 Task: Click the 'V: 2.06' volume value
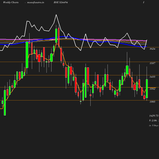coord(153,121)
